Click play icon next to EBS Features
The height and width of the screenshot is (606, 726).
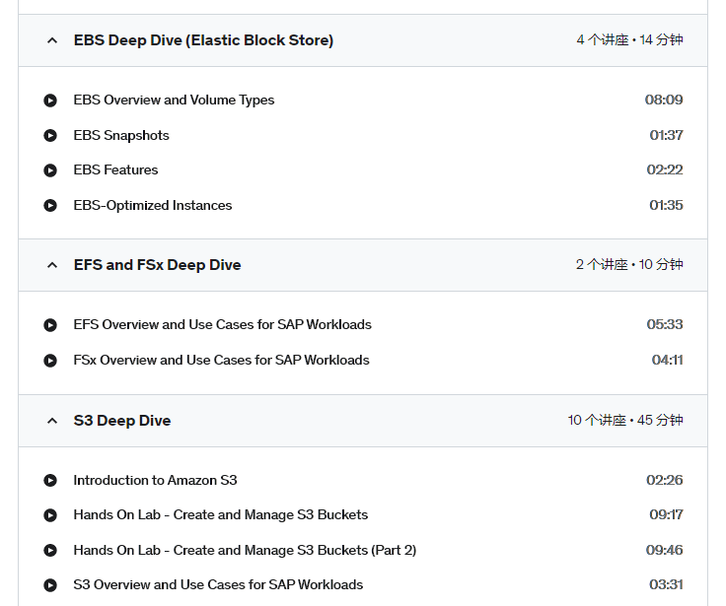(x=50, y=170)
